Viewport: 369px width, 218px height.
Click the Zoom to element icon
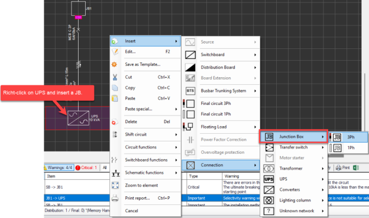pos(115,185)
